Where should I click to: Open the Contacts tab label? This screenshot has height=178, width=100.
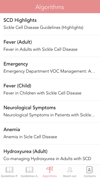coord(90,176)
